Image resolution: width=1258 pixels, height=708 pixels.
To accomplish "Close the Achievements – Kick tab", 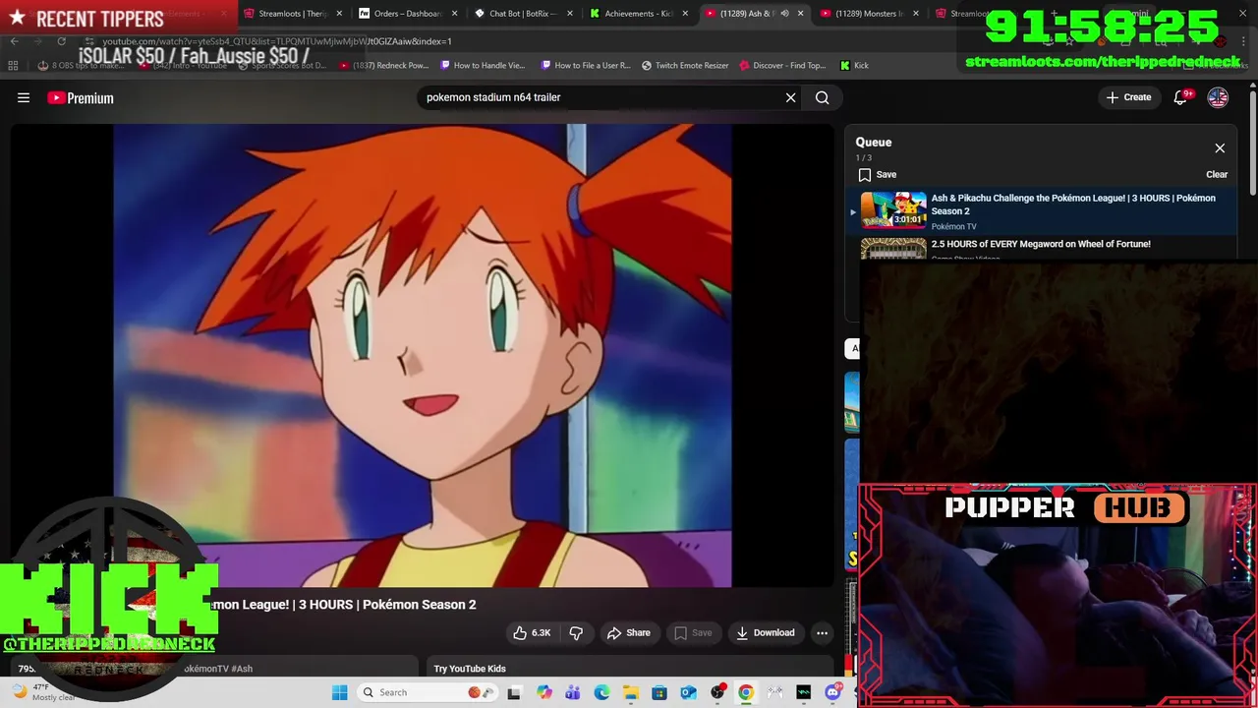I will point(685,14).
